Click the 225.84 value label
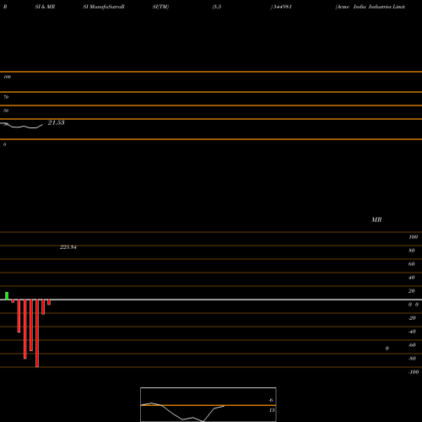This screenshot has height=422, width=422. 68,247
